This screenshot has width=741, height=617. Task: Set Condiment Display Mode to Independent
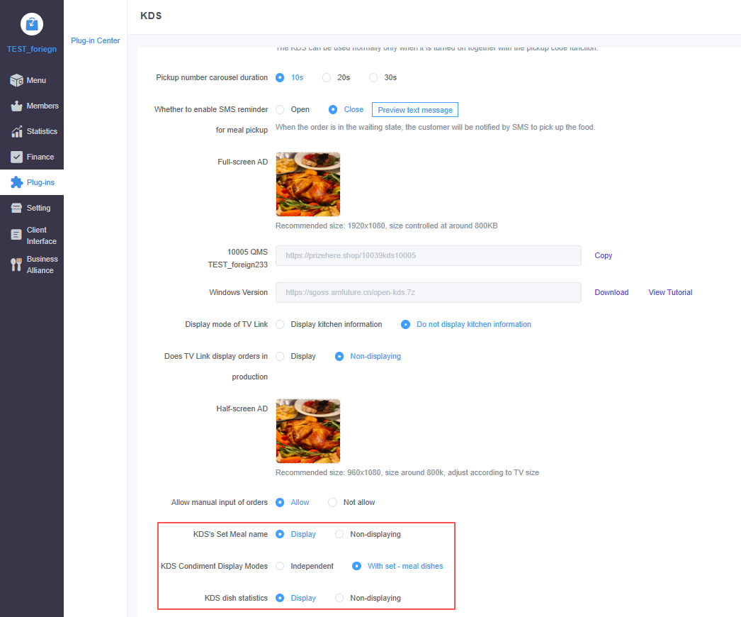point(280,566)
